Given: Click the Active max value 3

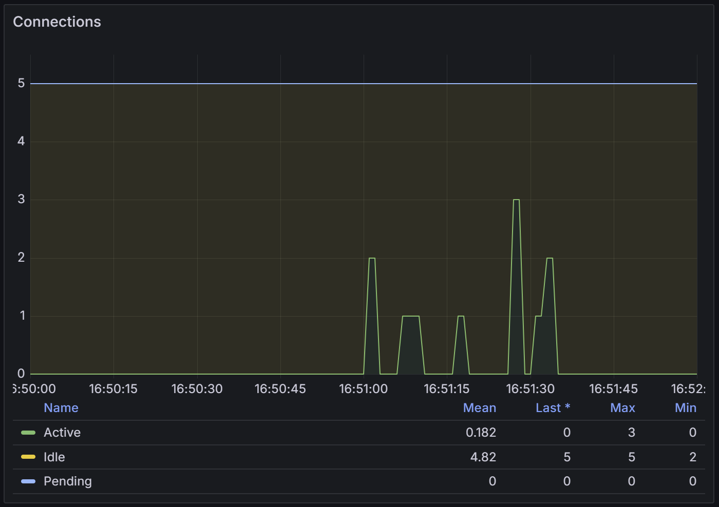Looking at the screenshot, I should (x=632, y=433).
